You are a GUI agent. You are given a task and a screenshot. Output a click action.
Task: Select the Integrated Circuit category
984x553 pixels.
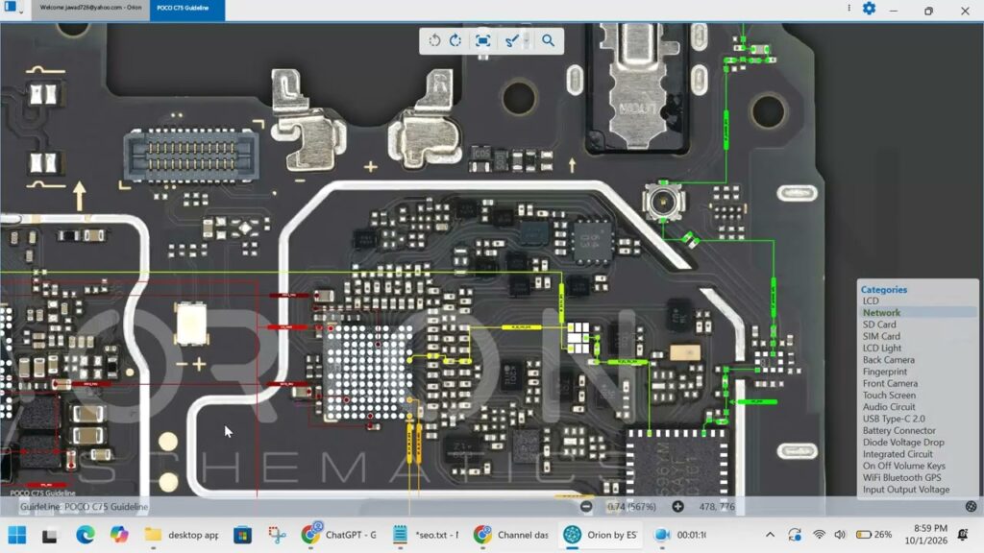click(x=898, y=454)
